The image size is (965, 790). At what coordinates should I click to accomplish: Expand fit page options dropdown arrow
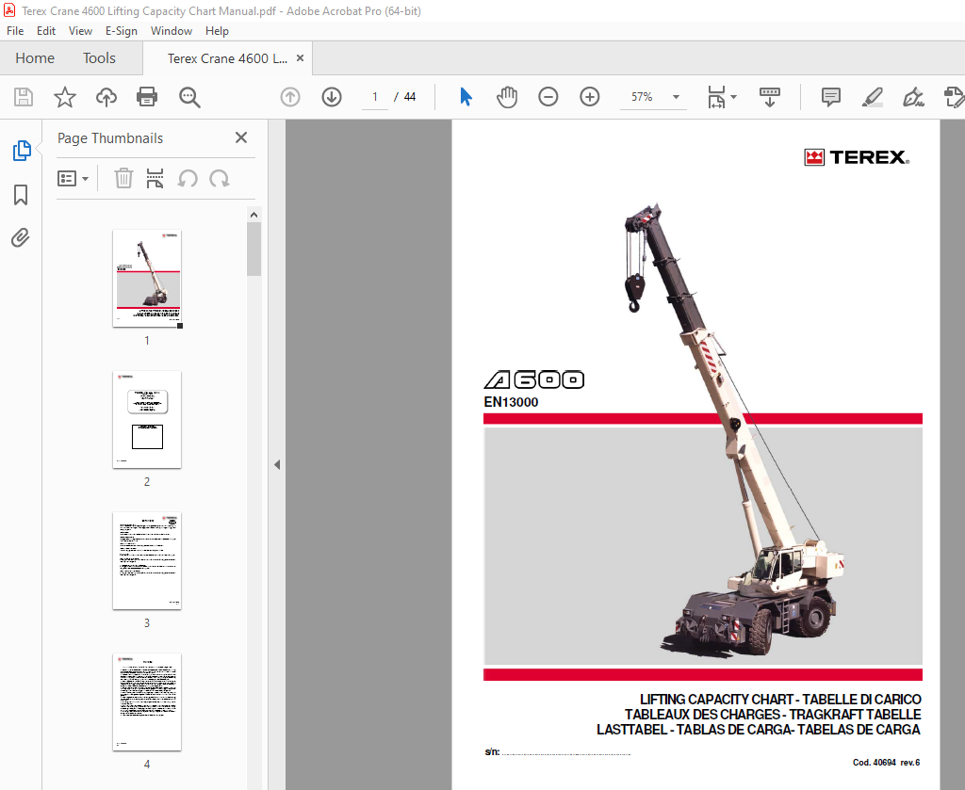(x=733, y=97)
